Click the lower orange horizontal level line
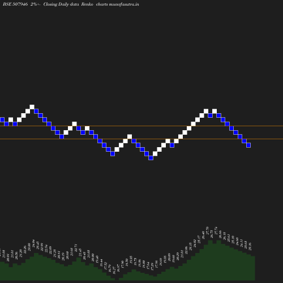Image resolution: width=283 pixels, height=283 pixels. (x=141, y=139)
